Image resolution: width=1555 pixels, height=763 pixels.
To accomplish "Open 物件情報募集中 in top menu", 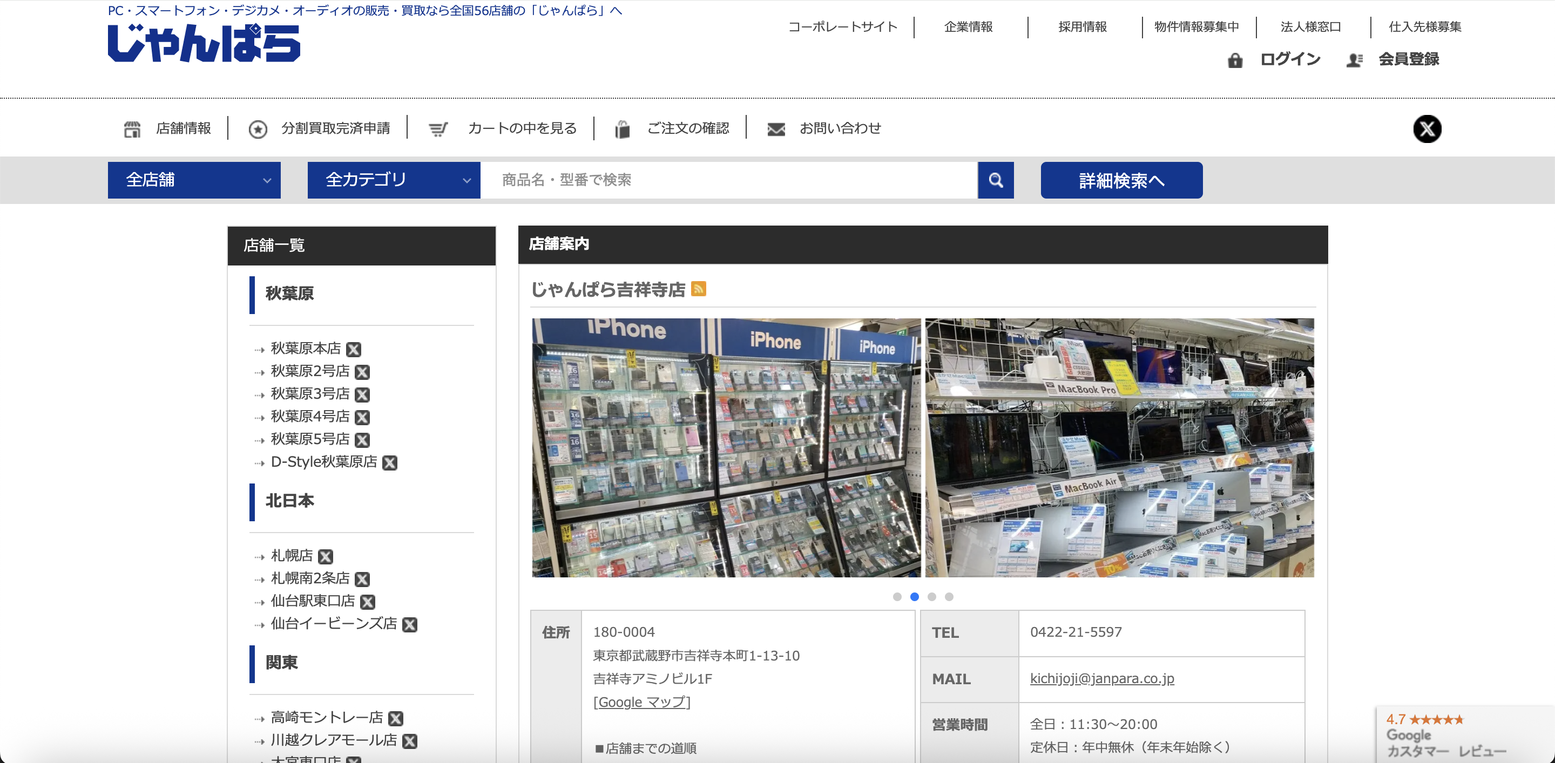I will click(1196, 26).
